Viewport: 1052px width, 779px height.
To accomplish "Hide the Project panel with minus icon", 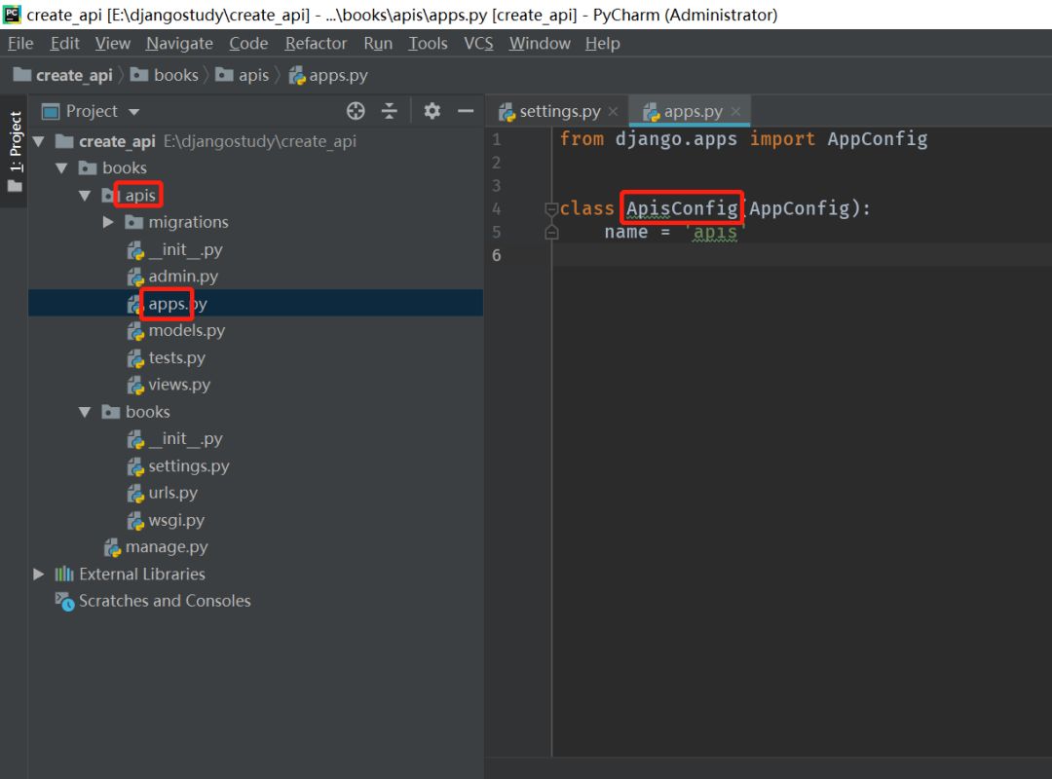I will [x=466, y=111].
